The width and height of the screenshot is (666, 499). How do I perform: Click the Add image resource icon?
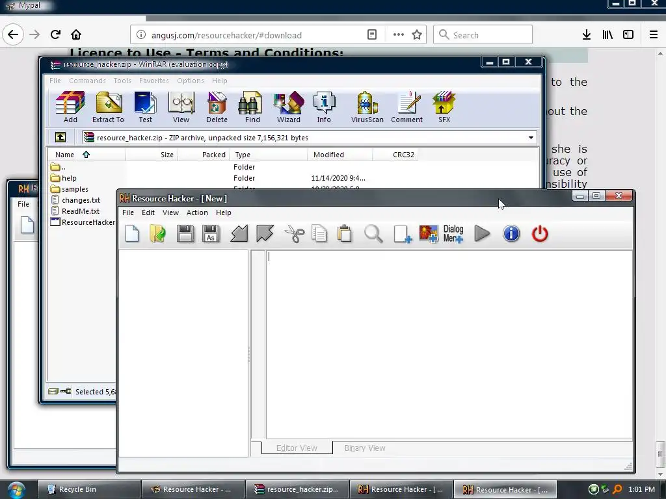[x=429, y=234]
